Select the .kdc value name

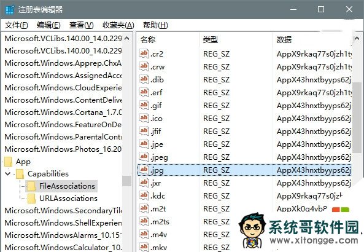pyautogui.click(x=158, y=195)
